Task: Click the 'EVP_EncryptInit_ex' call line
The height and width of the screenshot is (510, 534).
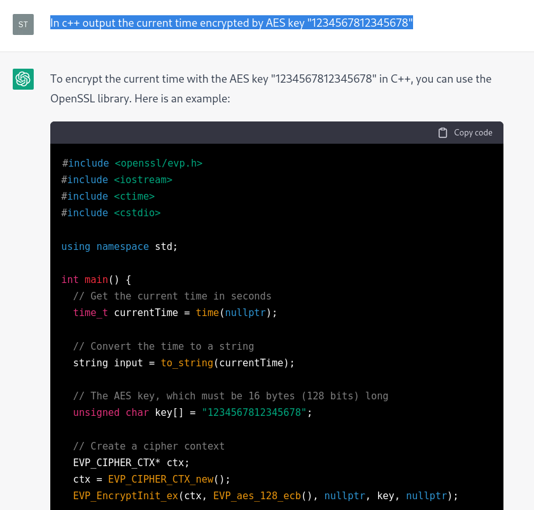Action: 265,496
